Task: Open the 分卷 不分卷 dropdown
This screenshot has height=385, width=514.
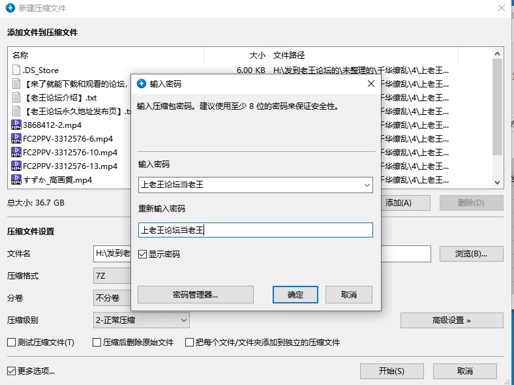Action: tap(112, 298)
